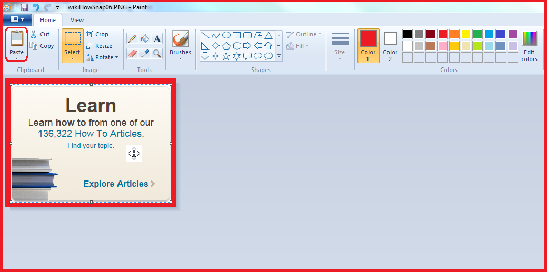Screen dimensions: 547x272
Task: Select the Magnifier tool
Action: click(157, 53)
